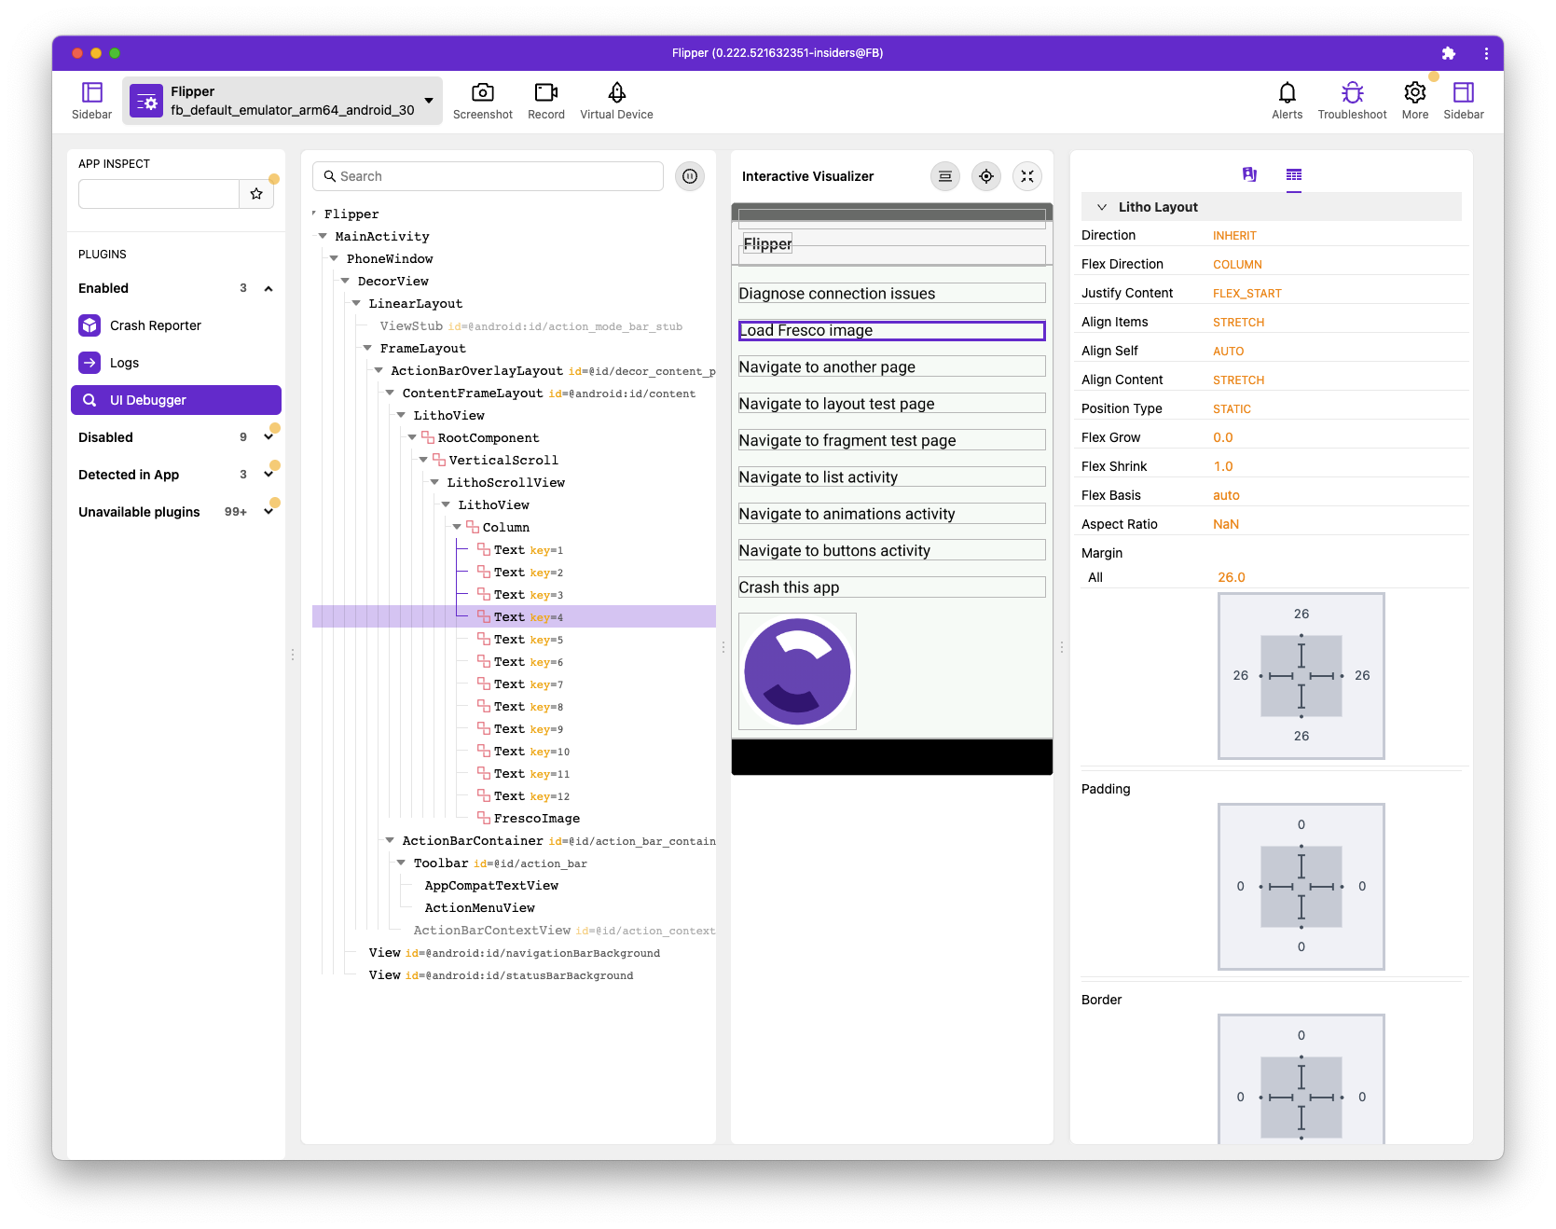This screenshot has height=1229, width=1556.
Task: Click the Flex Direction COLUMN value
Action: tap(1237, 265)
